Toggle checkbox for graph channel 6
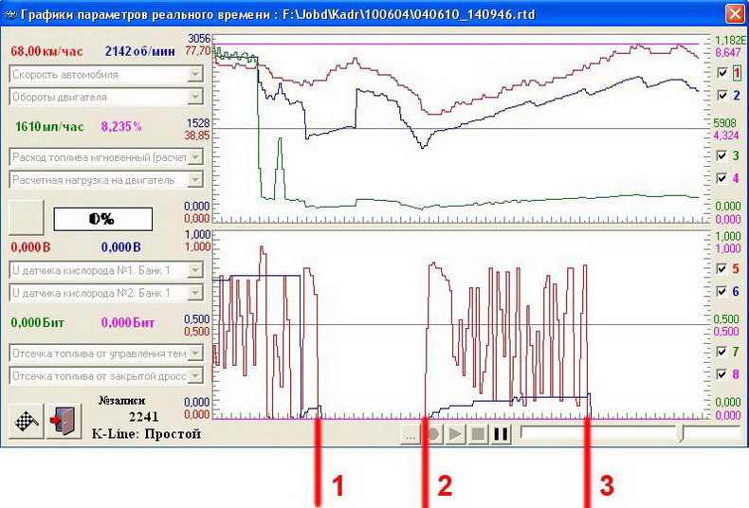 (x=722, y=291)
